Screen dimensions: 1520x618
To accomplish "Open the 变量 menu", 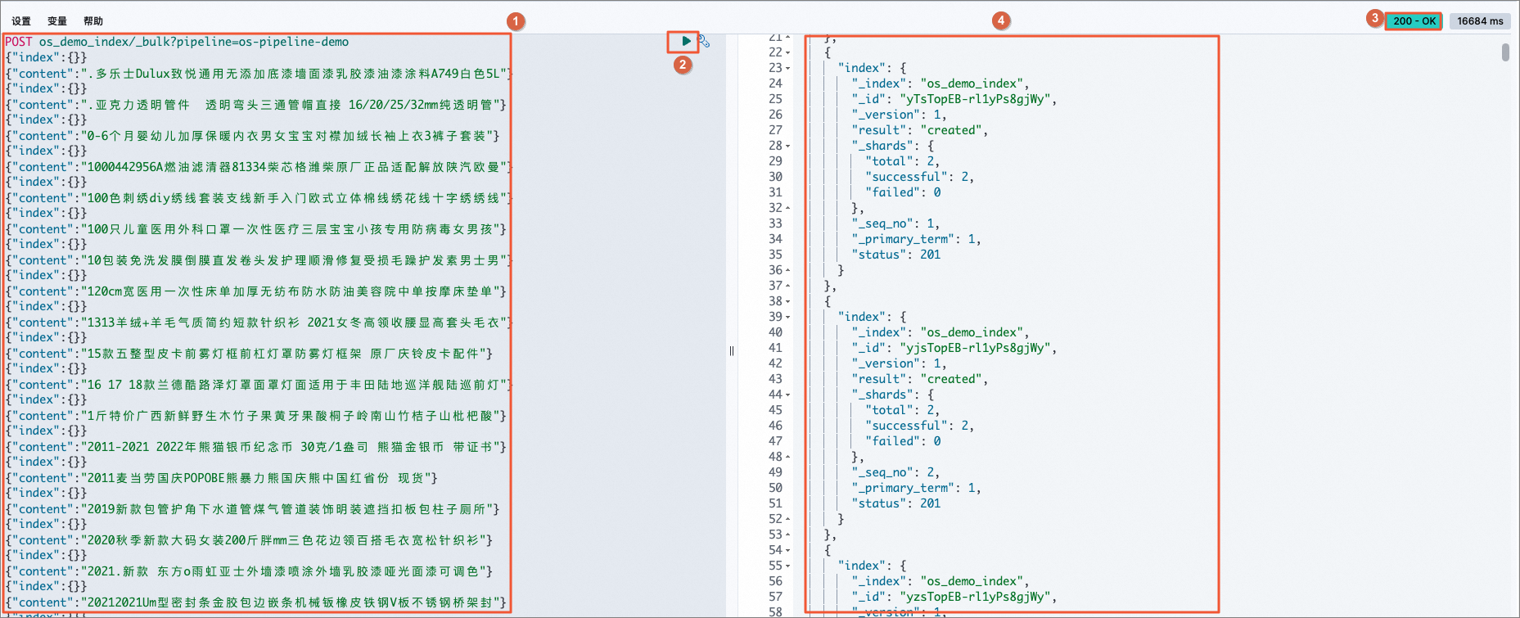I will coord(57,21).
